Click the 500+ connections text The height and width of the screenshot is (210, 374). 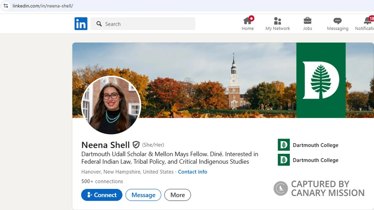pyautogui.click(x=102, y=181)
